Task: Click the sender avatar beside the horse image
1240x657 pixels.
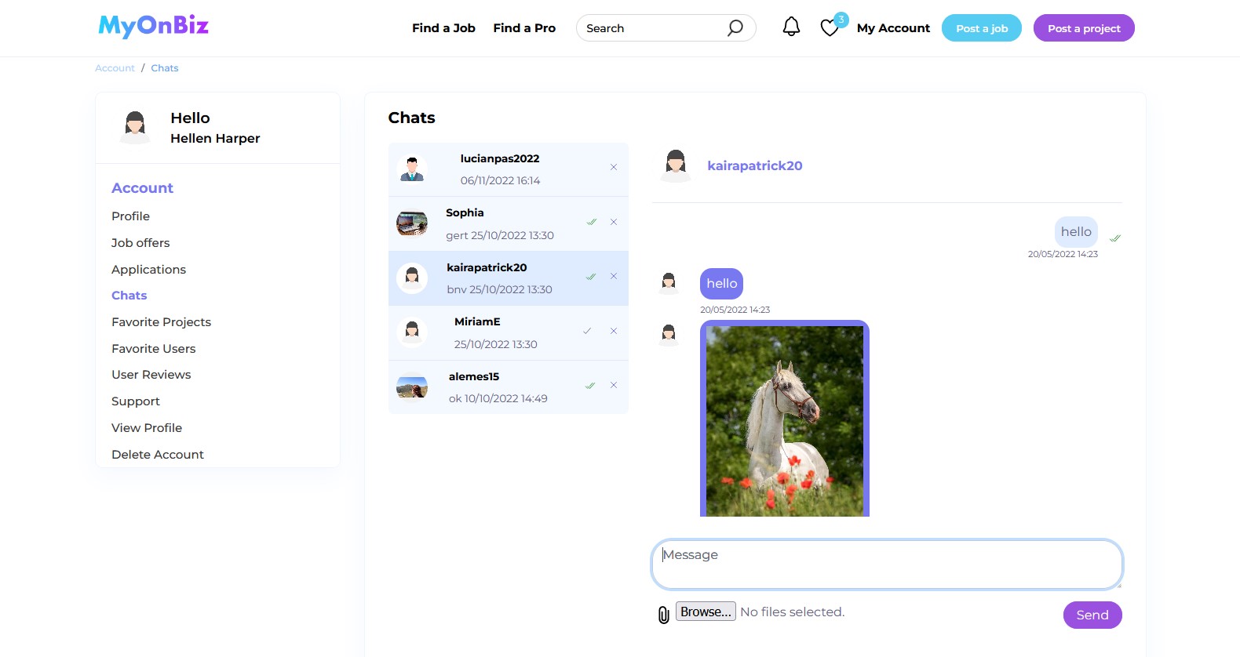Action: 669,335
